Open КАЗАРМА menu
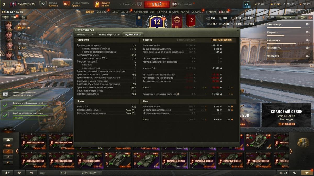 [197, 12]
